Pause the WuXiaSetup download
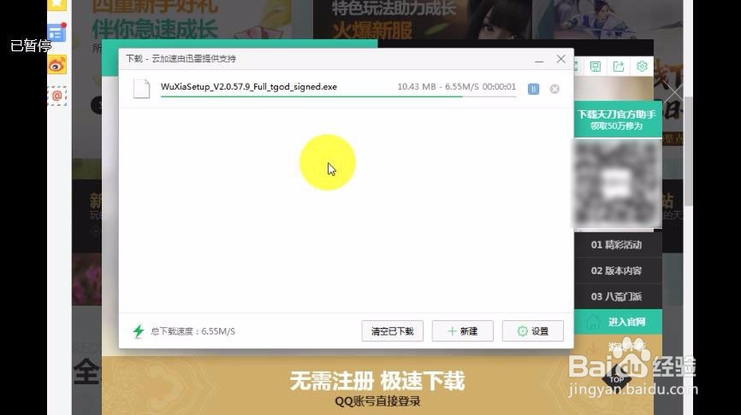This screenshot has height=415, width=741. pyautogui.click(x=533, y=89)
